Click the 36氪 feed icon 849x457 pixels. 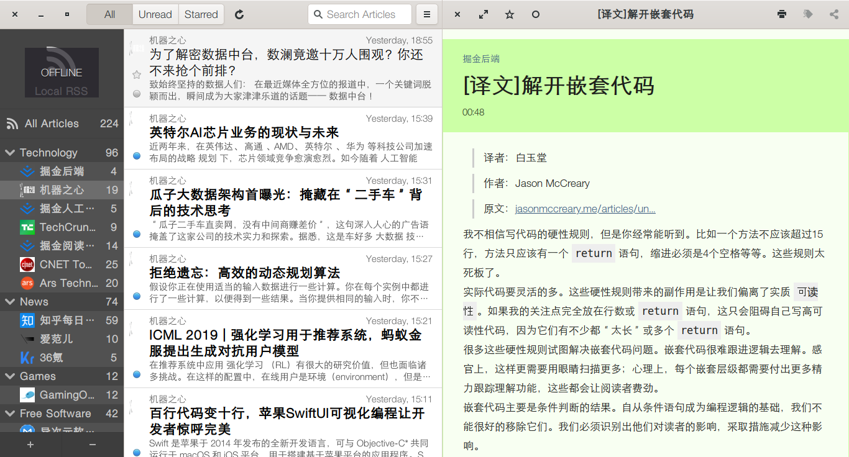pos(27,358)
